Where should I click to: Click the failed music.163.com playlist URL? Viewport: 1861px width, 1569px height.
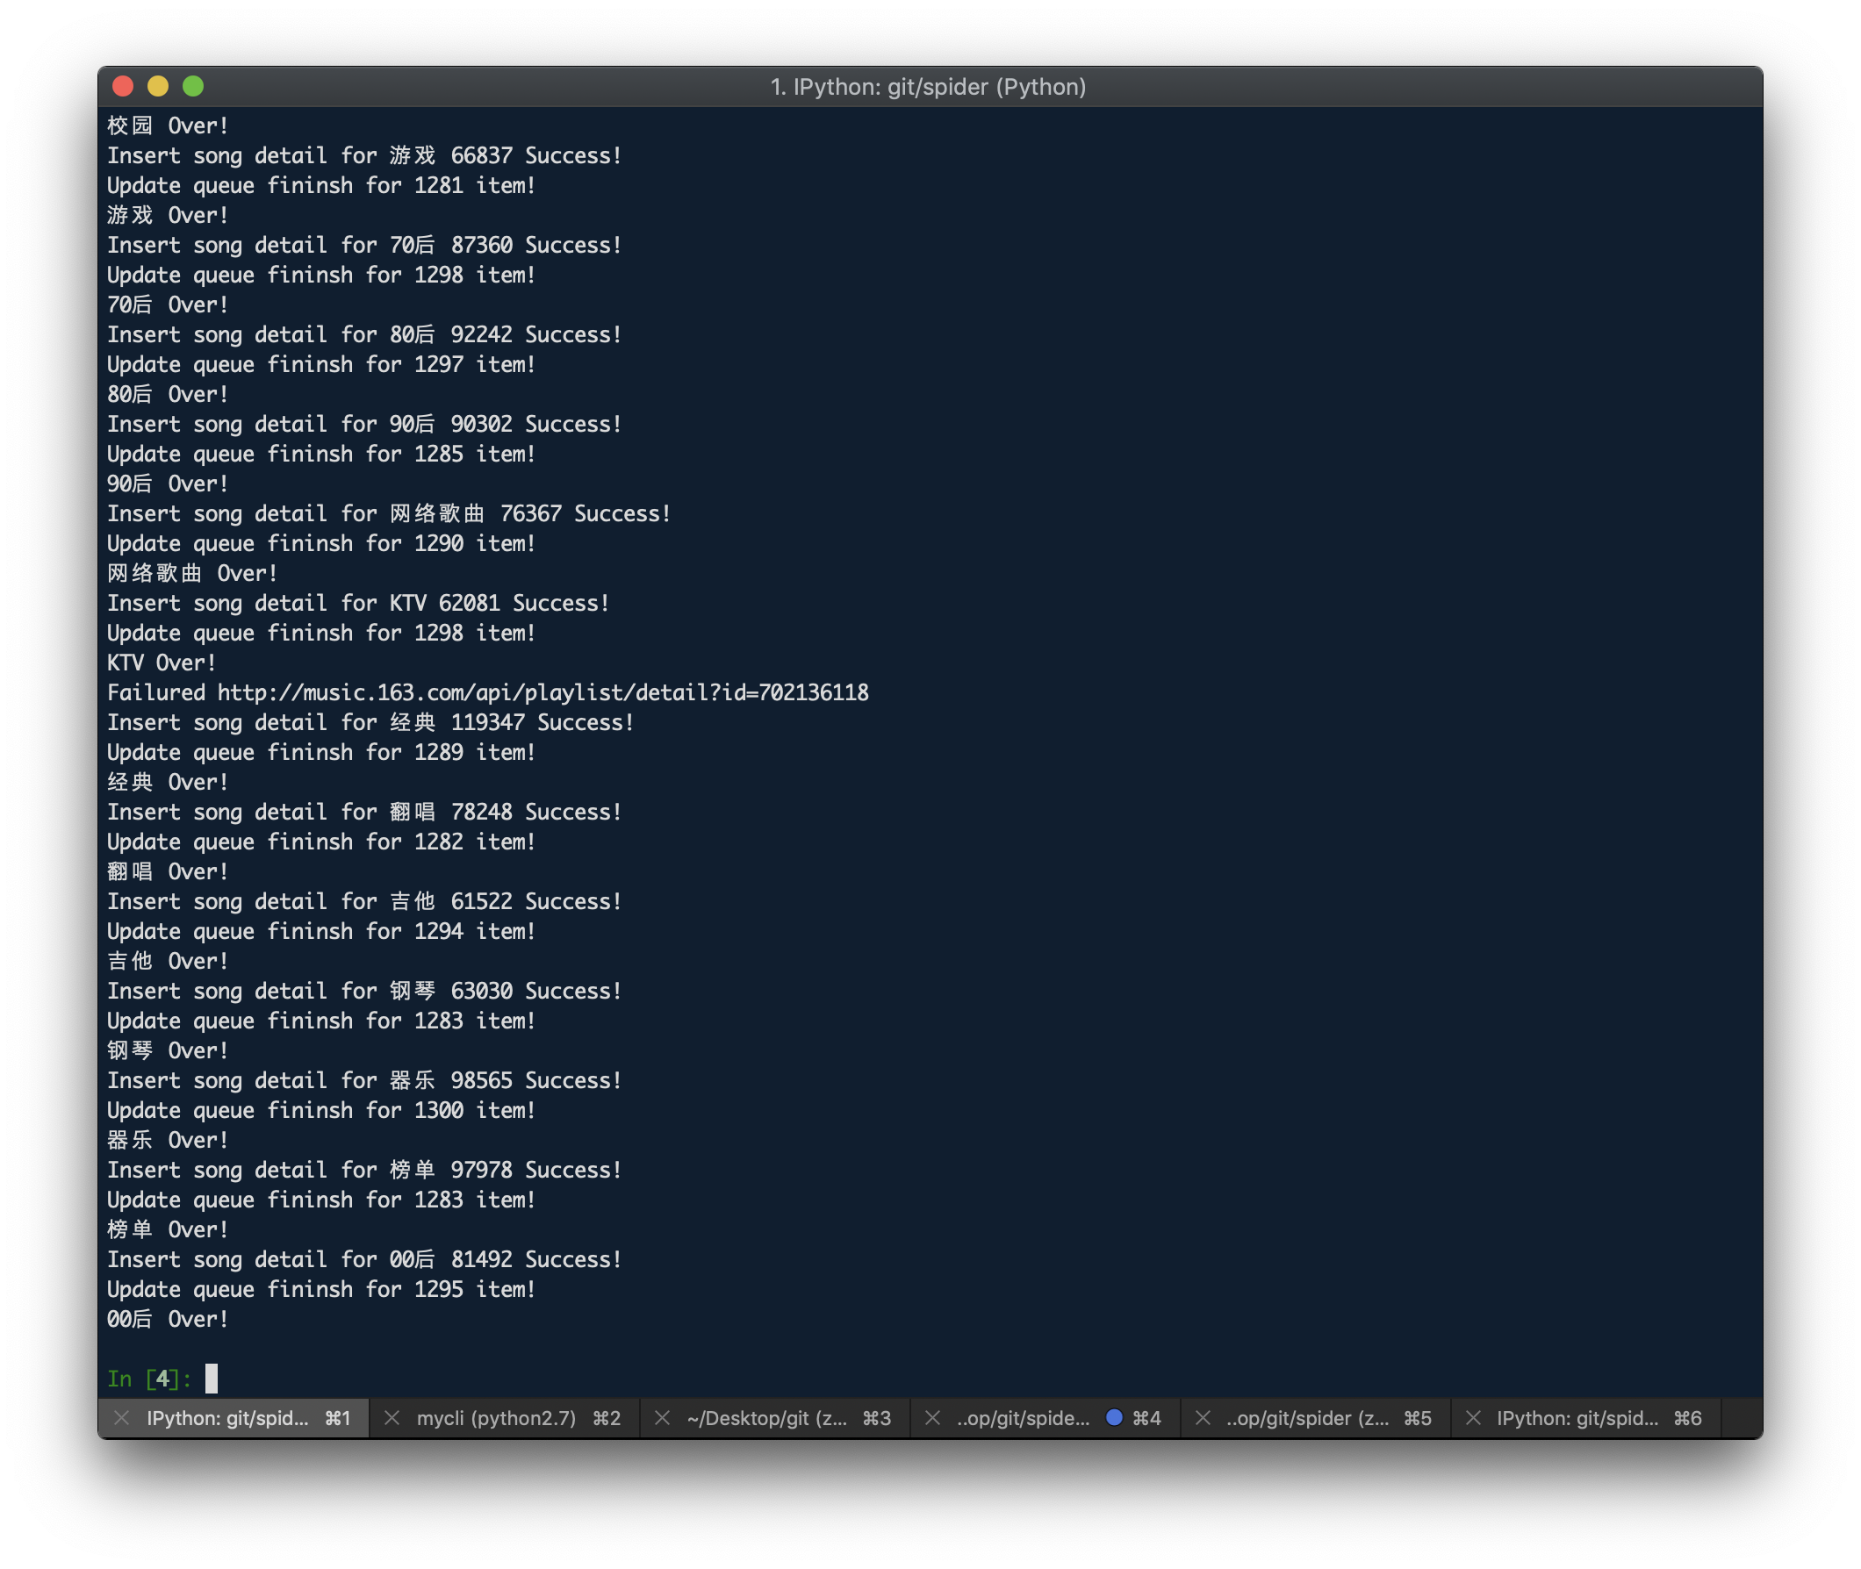tap(542, 693)
